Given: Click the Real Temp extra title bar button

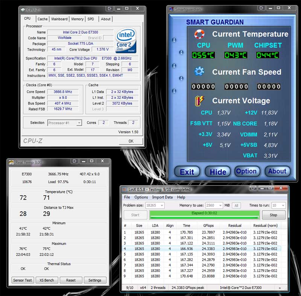Looking at the screenshot, I should coord(74,161).
